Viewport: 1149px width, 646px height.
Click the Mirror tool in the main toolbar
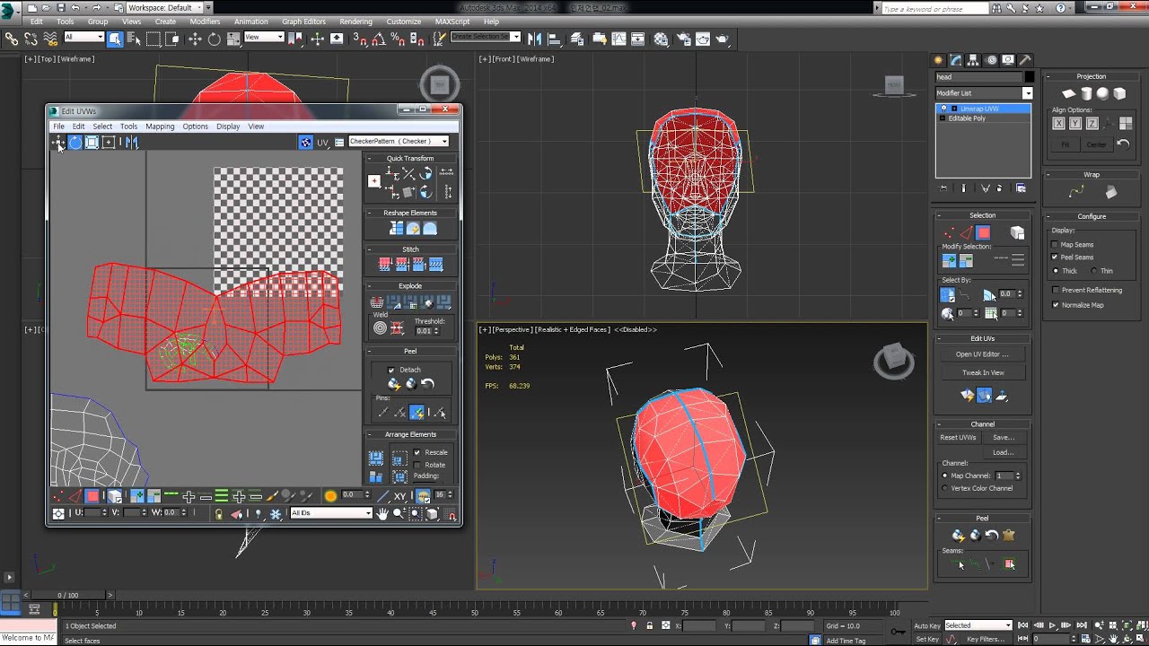pos(534,39)
